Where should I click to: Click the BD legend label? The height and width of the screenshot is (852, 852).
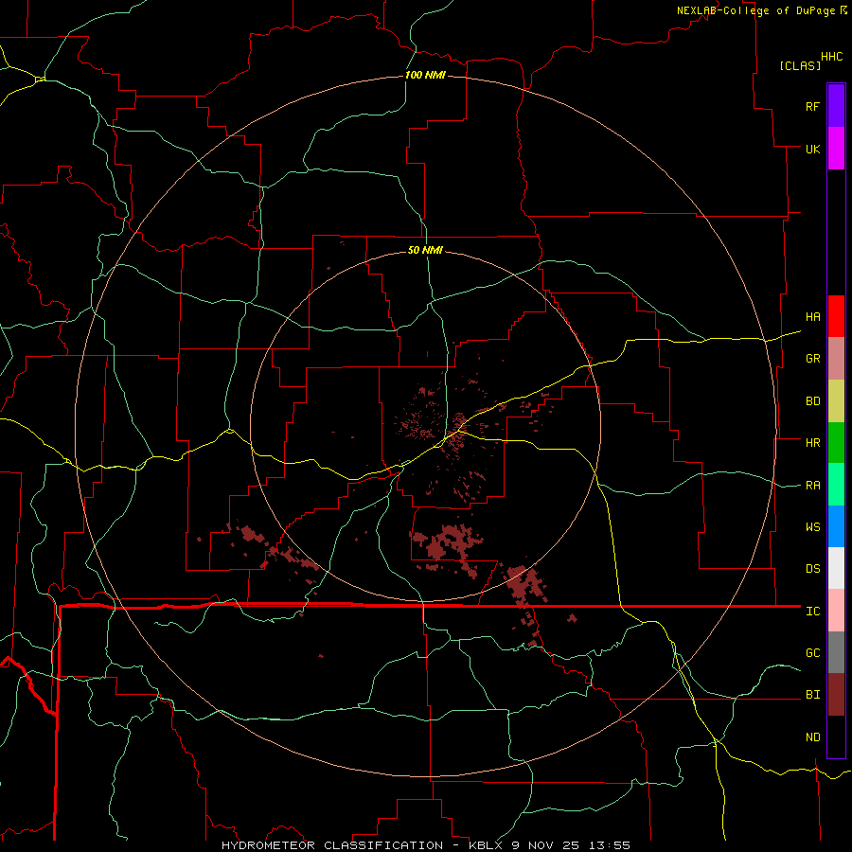coord(812,401)
